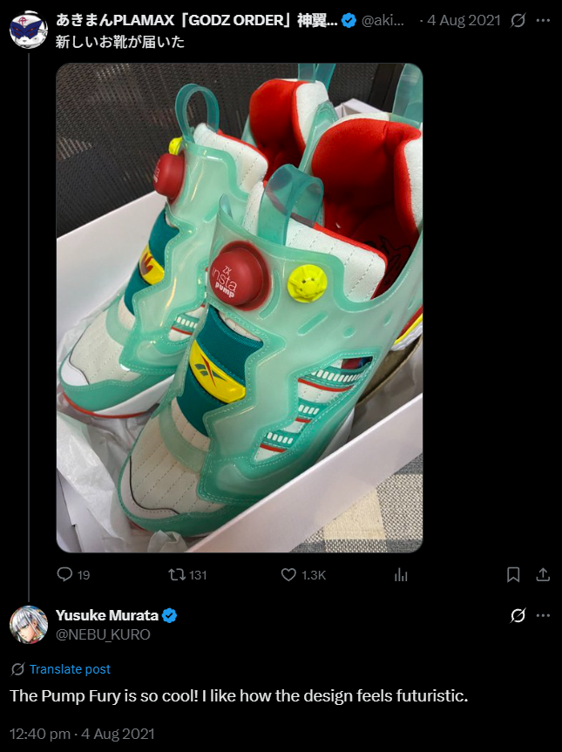Click the Translate post link
This screenshot has width=562, height=752.
(70, 669)
